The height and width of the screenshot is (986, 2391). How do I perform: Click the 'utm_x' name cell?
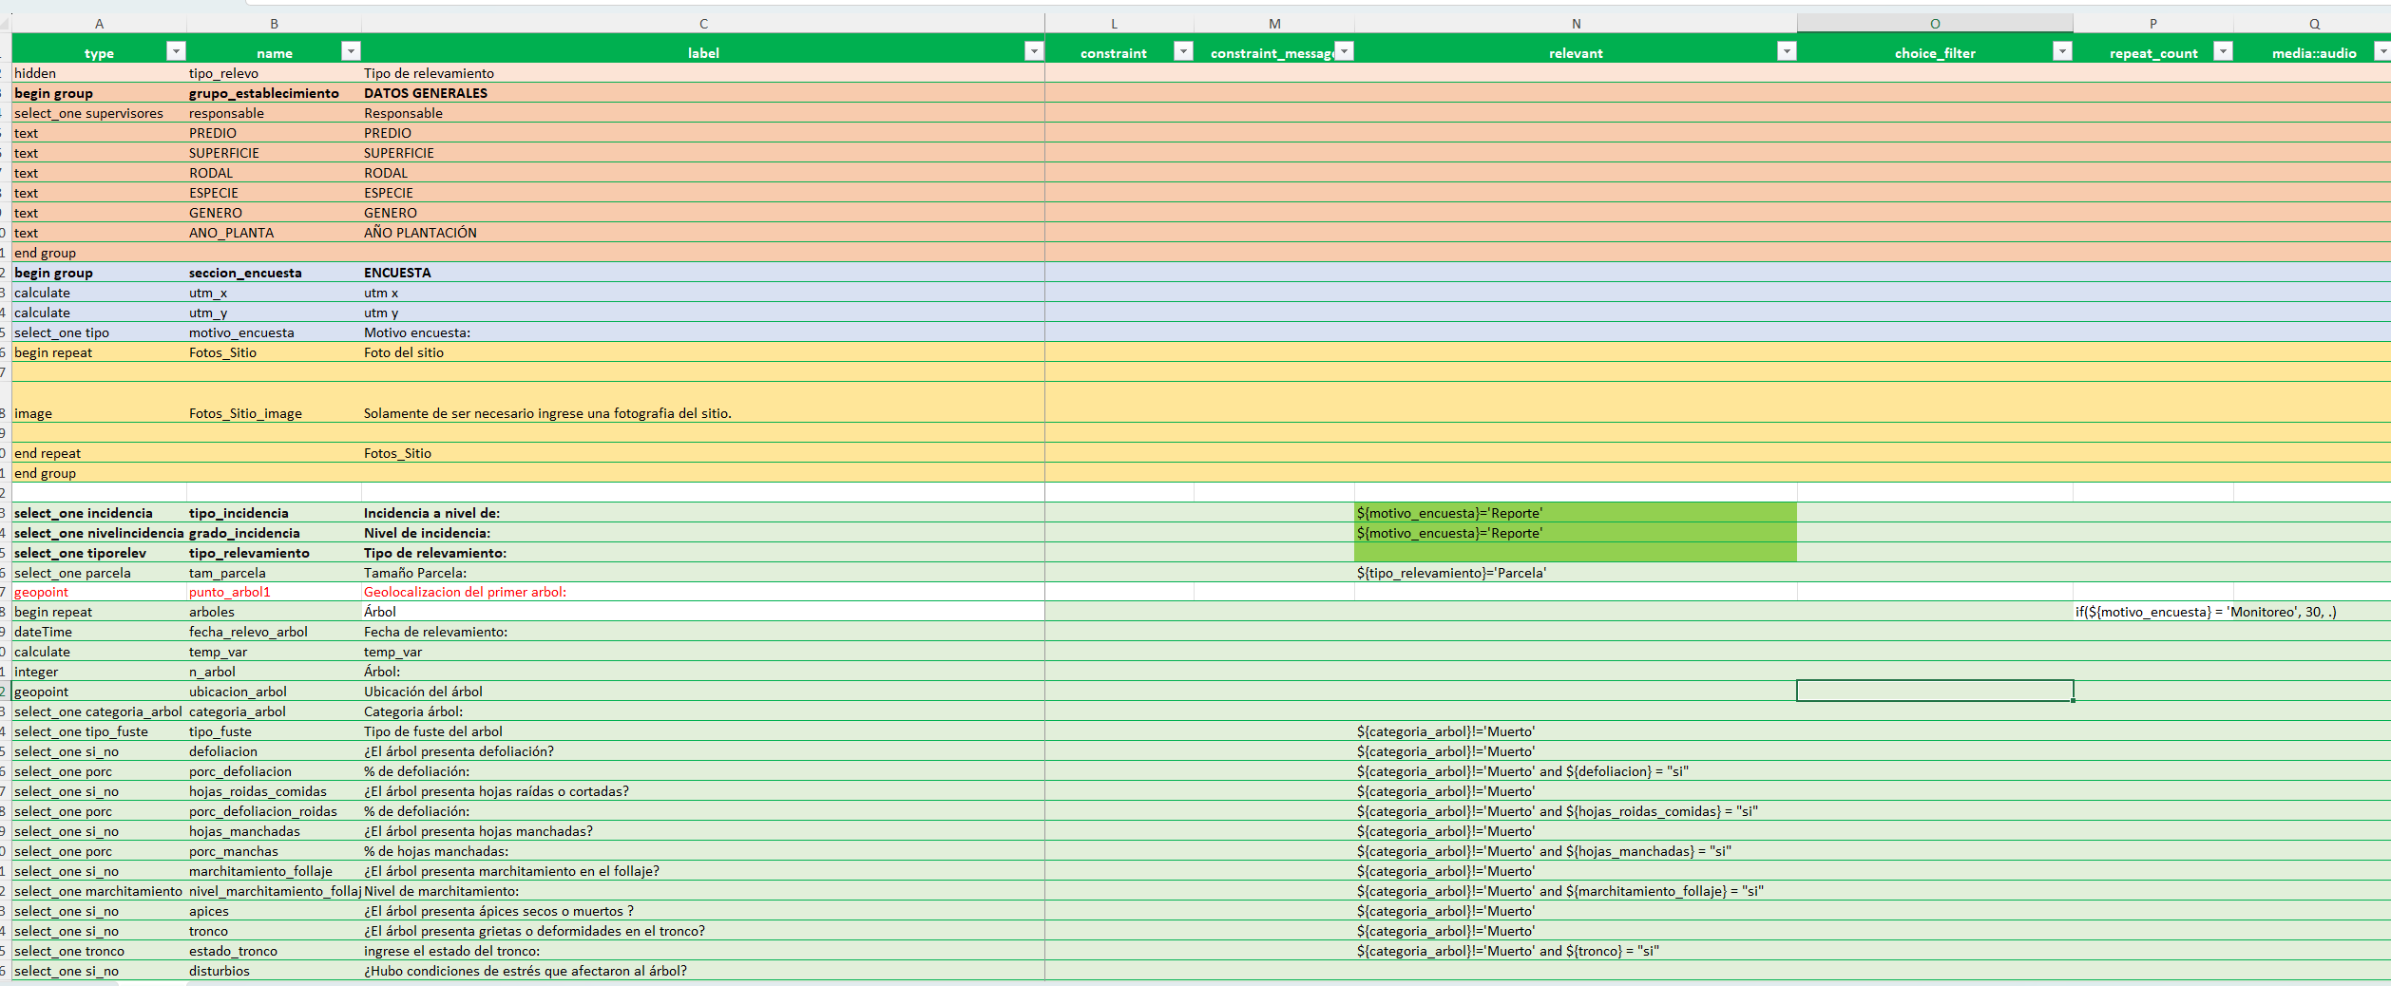(274, 293)
